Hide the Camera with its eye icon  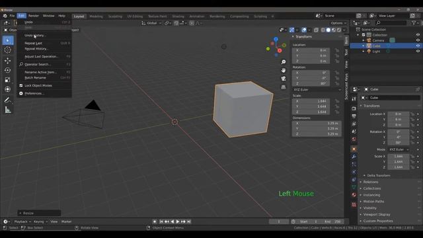point(418,40)
